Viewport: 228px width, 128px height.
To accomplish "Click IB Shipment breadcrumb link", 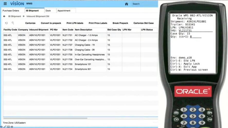I will click(x=15, y=16).
